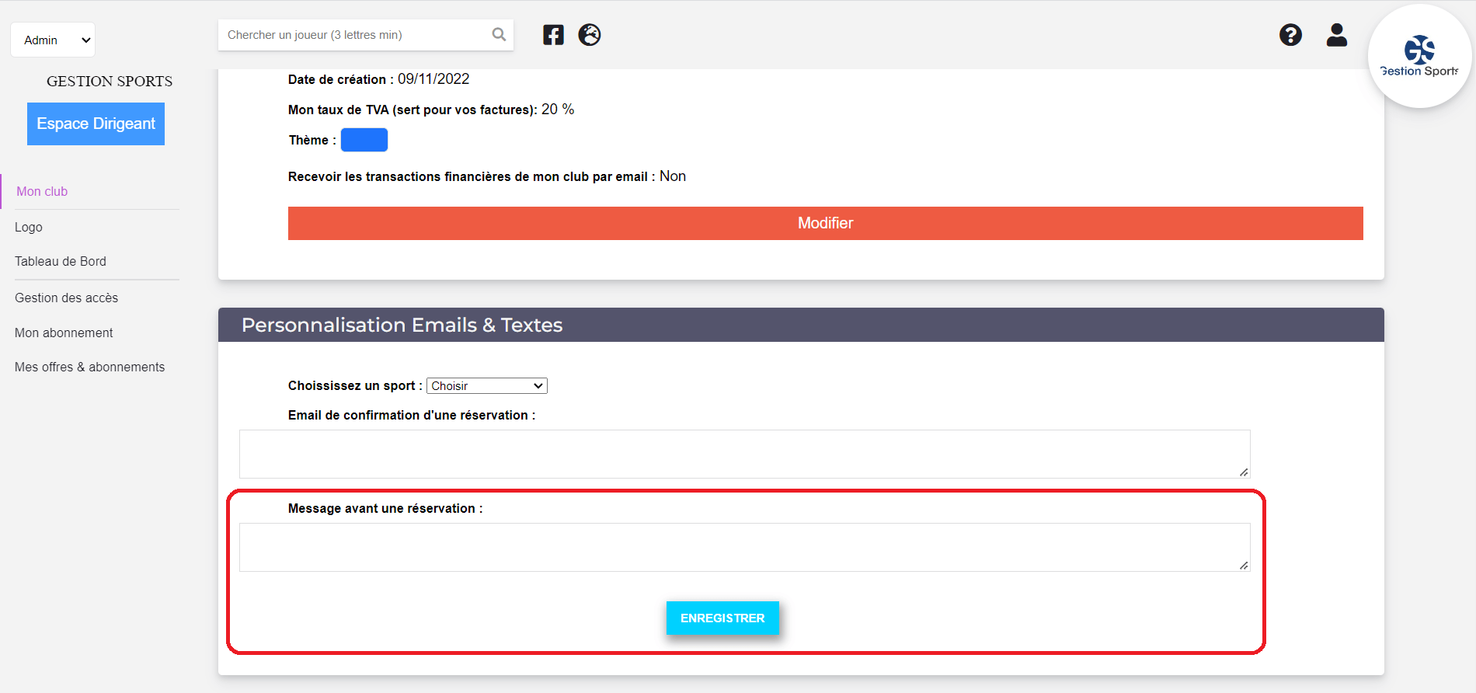Image resolution: width=1476 pixels, height=693 pixels.
Task: Click the Message avant une réservation textarea
Action: click(x=745, y=548)
